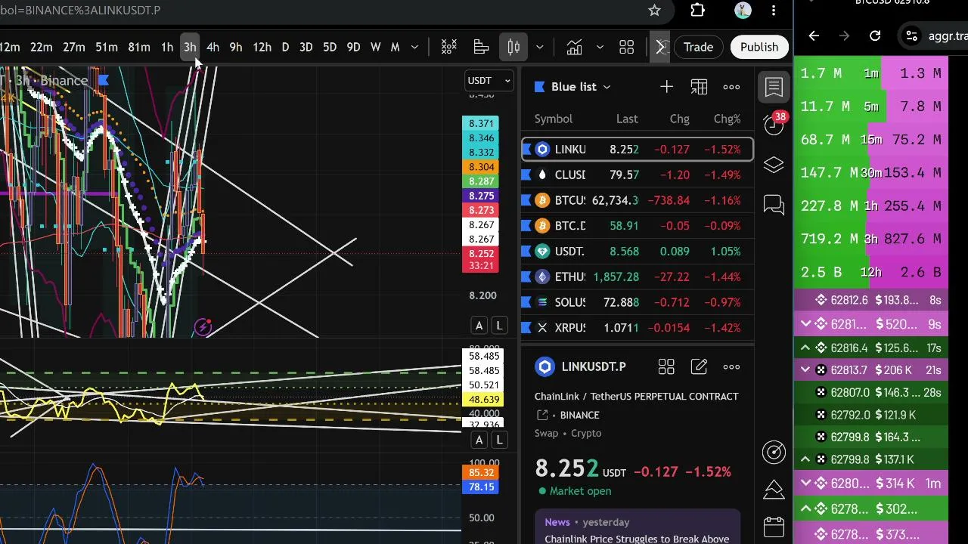Select the horizontal-bars chart type icon
The width and height of the screenshot is (968, 544).
point(481,48)
